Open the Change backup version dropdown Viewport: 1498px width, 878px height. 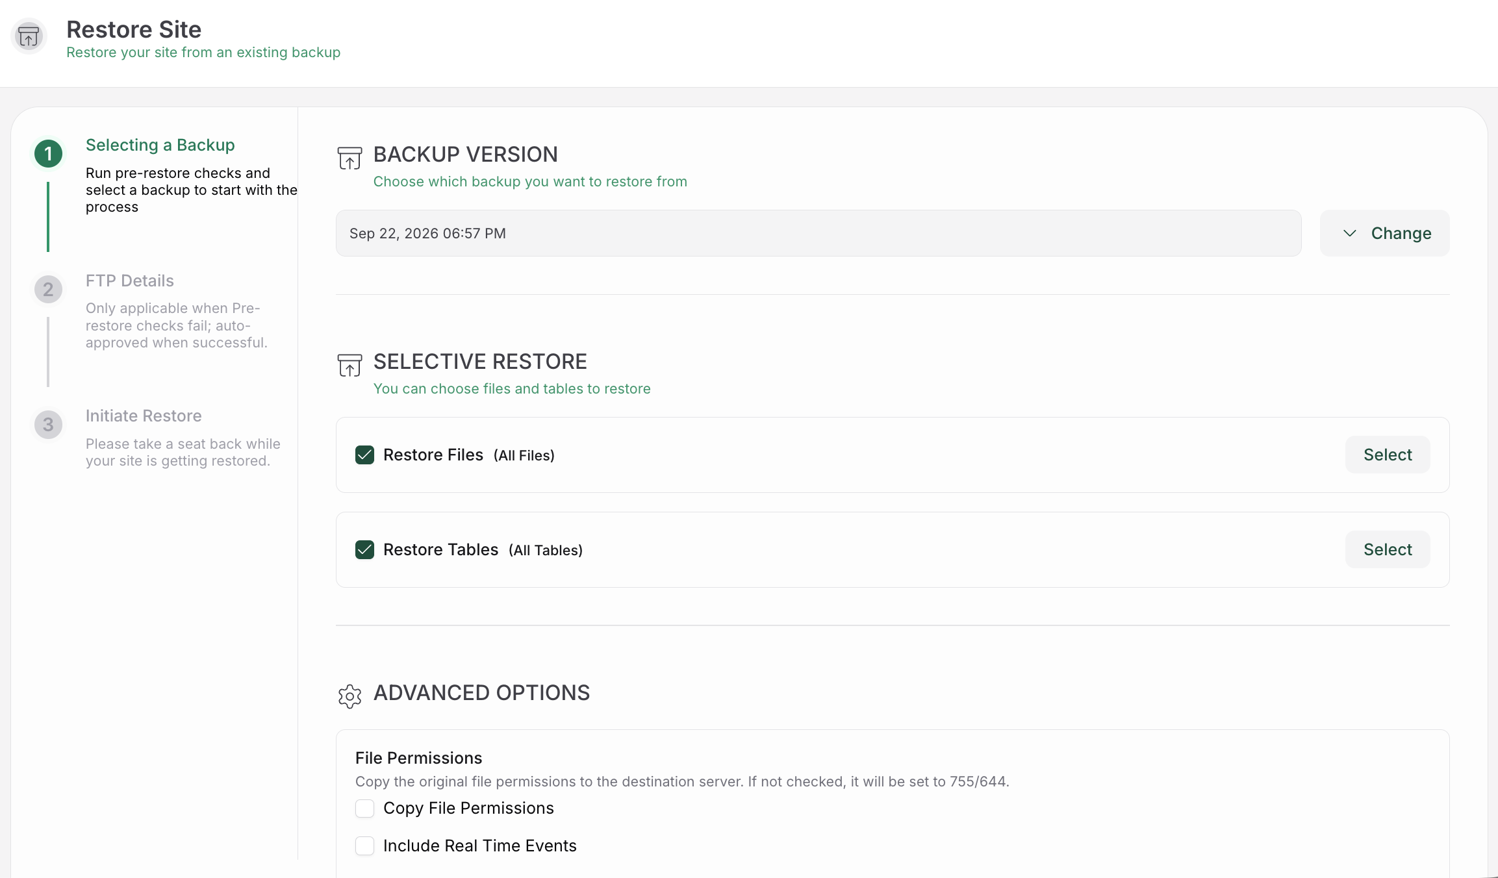[1384, 233]
